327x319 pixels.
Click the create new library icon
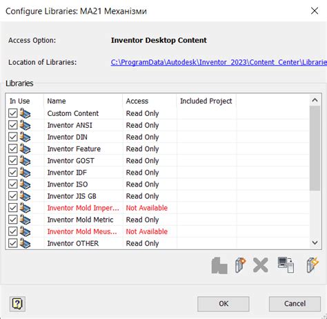(240, 265)
